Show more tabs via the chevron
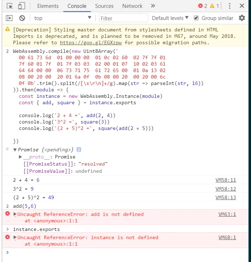Viewport: 251px width, 262px height. (x=153, y=6)
